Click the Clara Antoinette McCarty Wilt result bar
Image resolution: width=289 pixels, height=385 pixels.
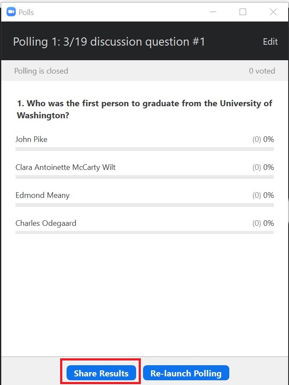pos(144,177)
